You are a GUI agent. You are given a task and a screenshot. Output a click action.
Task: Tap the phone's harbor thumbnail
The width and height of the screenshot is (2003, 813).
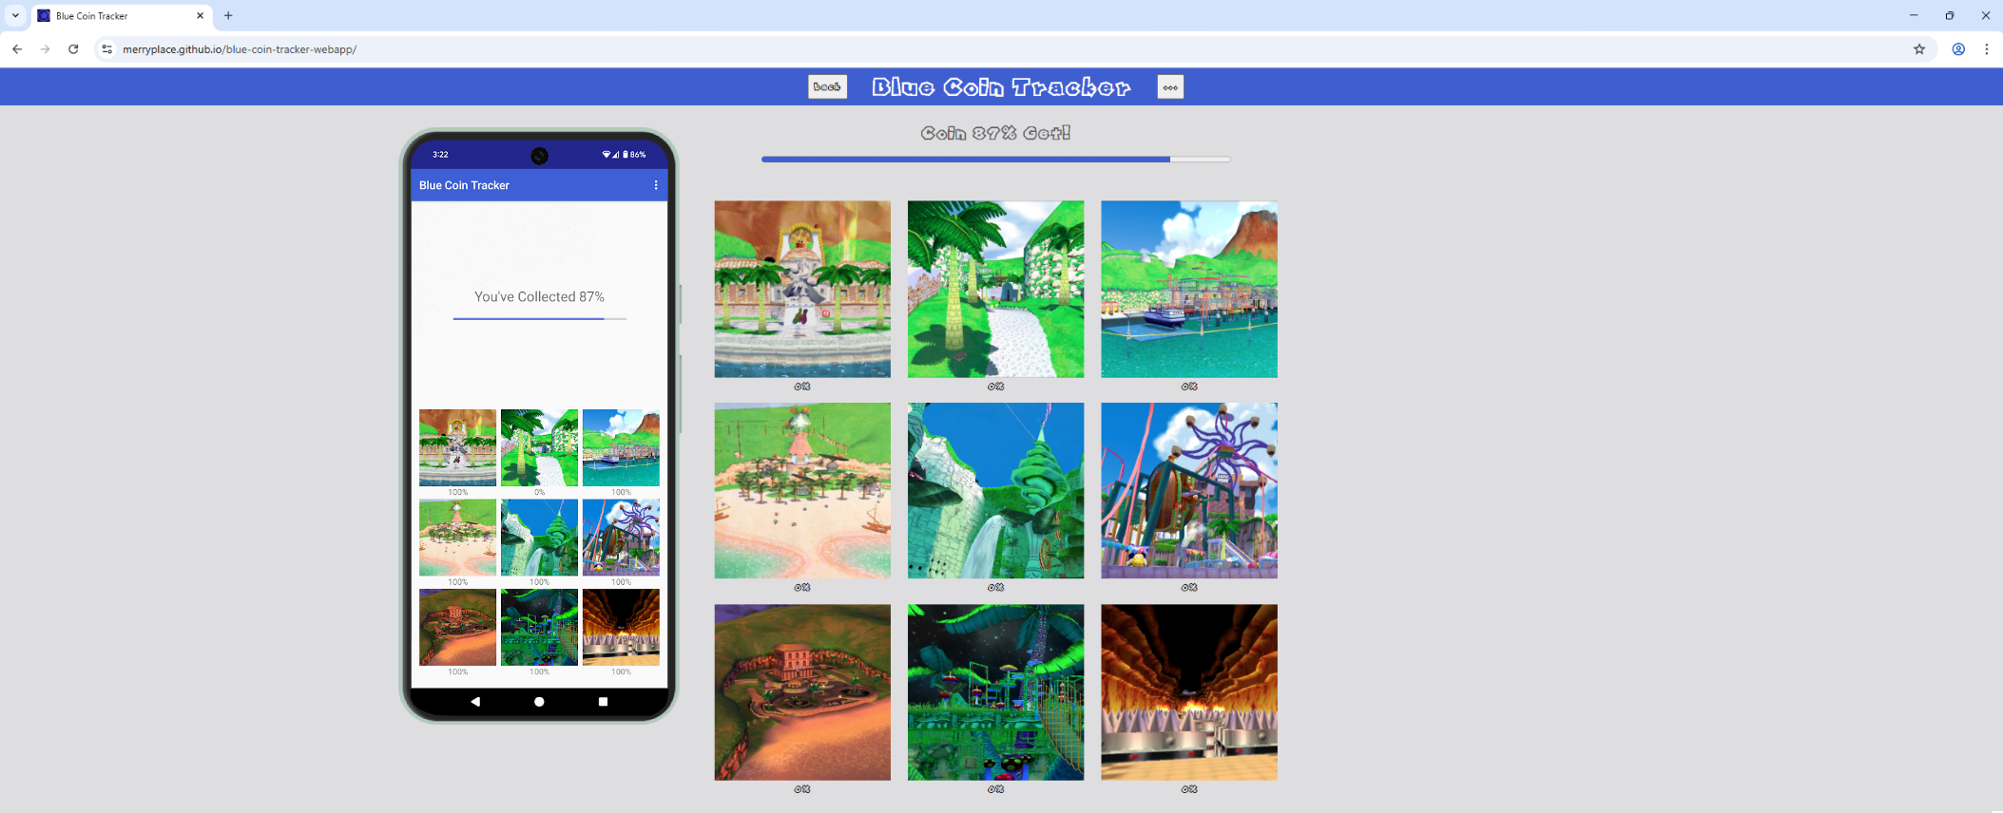[621, 447]
